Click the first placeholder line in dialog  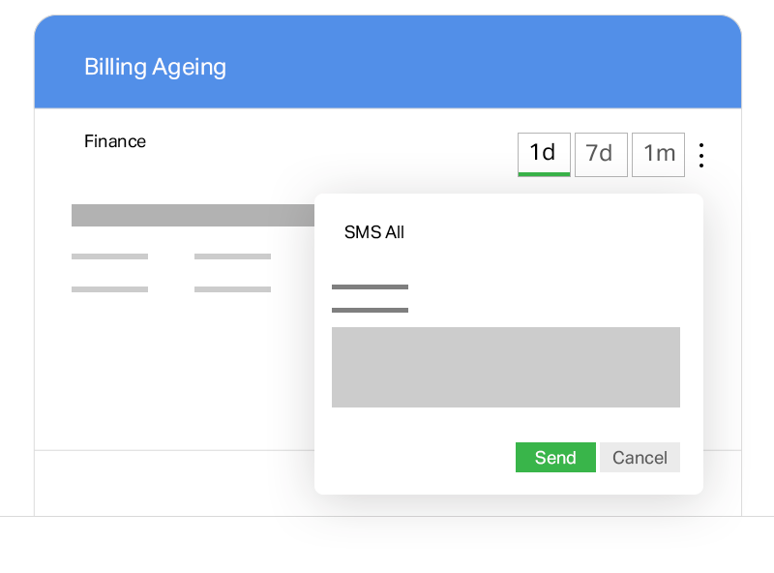click(x=370, y=287)
